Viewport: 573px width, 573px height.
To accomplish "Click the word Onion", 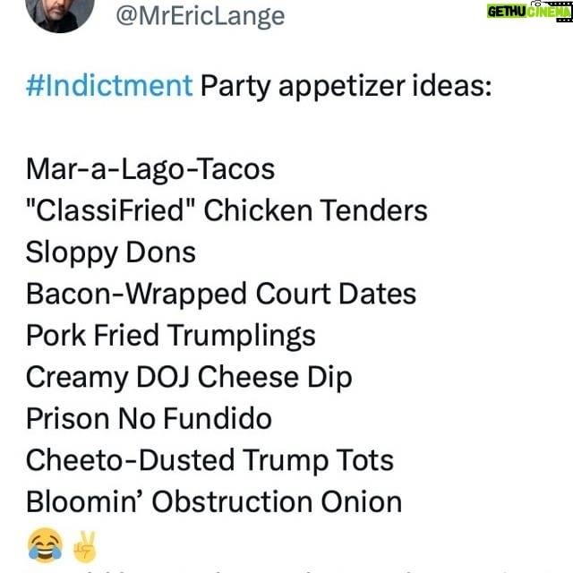I will pos(362,502).
